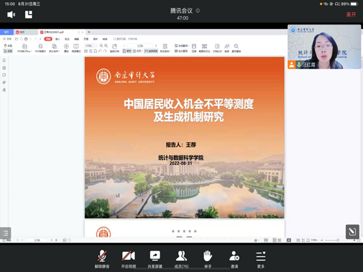Unmute microphone with 解除静音 button
Screen dimensions: 363x272
pos(102,259)
